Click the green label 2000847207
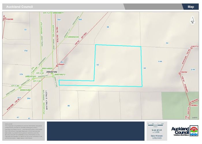This screenshot has height=144, width=202. tap(25, 82)
